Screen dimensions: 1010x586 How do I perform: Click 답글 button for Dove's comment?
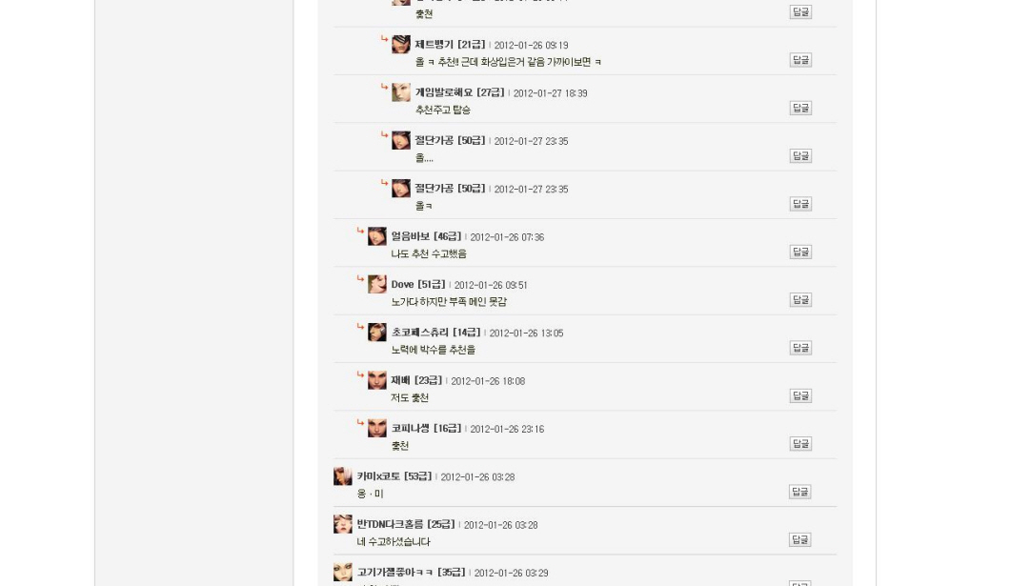point(800,300)
